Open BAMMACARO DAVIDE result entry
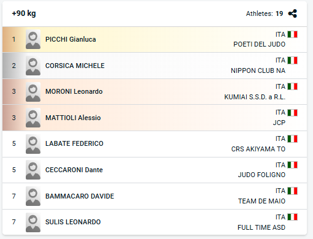The height and width of the screenshot is (239, 313). click(80, 196)
